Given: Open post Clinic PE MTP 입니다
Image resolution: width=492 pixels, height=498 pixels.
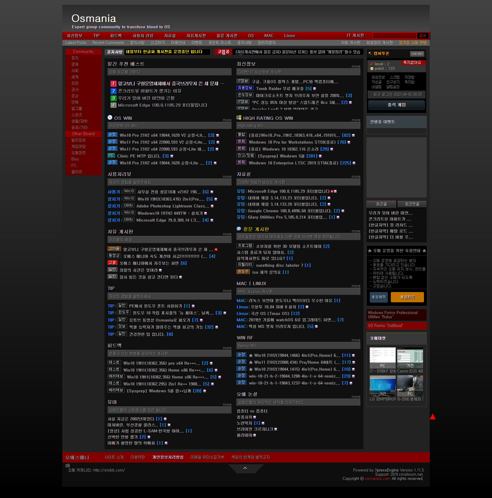Looking at the screenshot, I should click(x=139, y=156).
